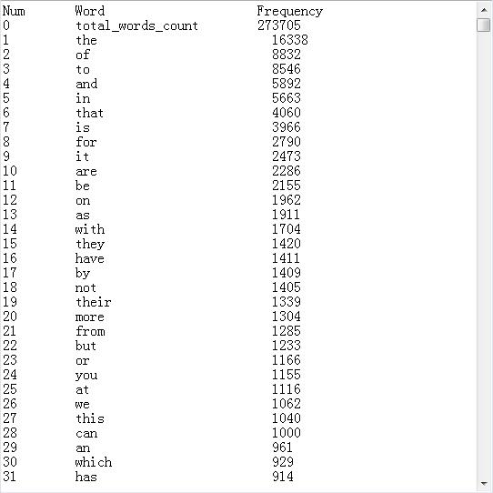
Task: Click the vertical scrollbar thumb
Action: point(484,25)
